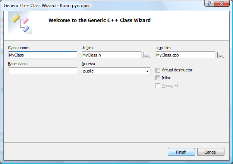This screenshot has width=233, height=164.
Task: Browse for the .h file location
Action: [147, 55]
